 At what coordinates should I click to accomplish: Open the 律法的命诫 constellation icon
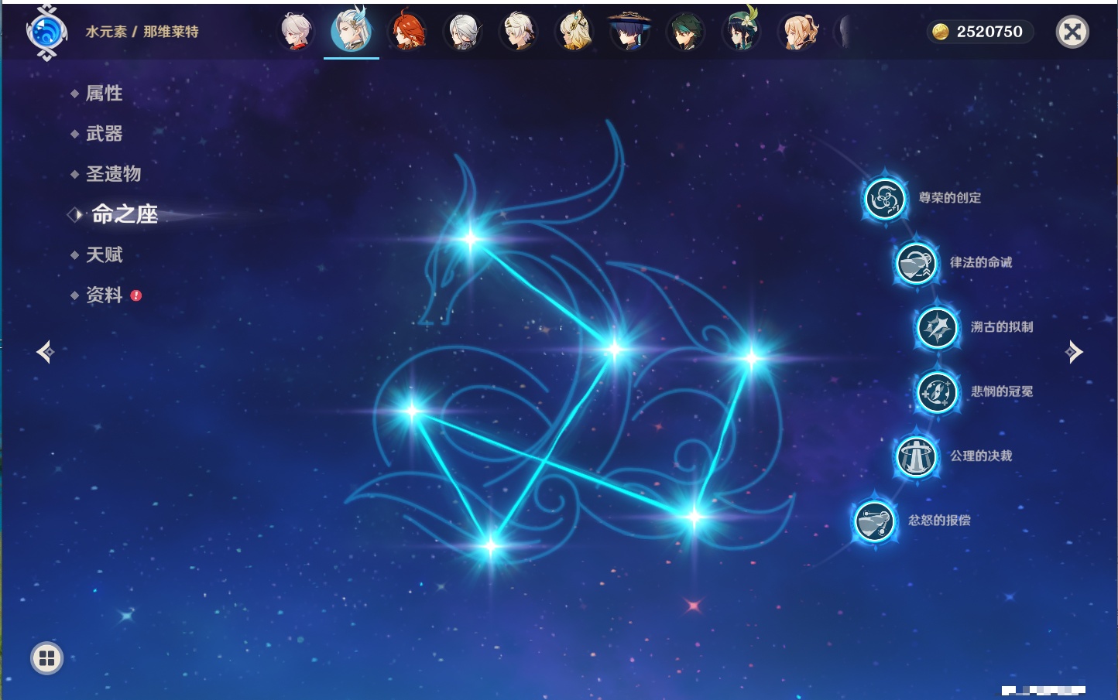tap(916, 263)
